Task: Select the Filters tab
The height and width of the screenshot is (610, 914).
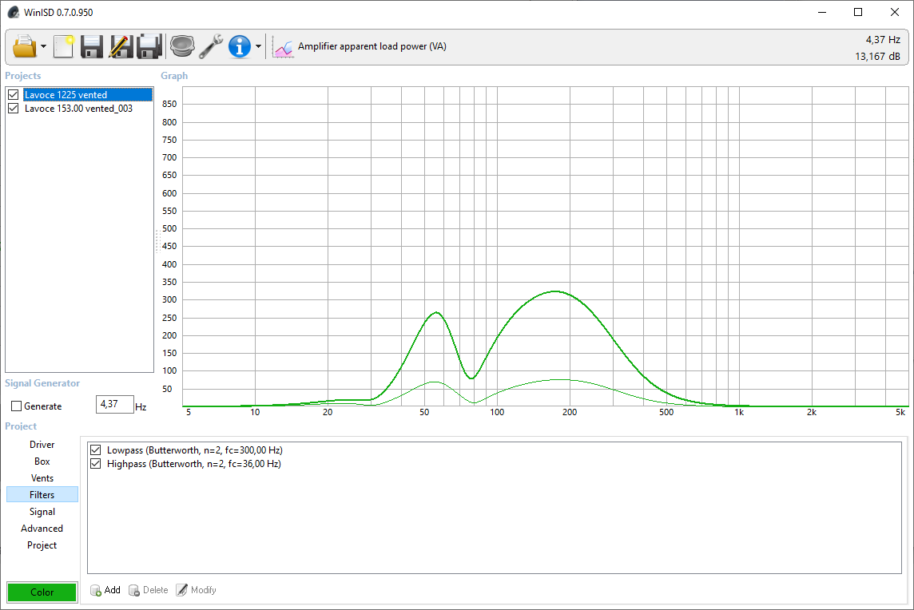Action: click(42, 495)
